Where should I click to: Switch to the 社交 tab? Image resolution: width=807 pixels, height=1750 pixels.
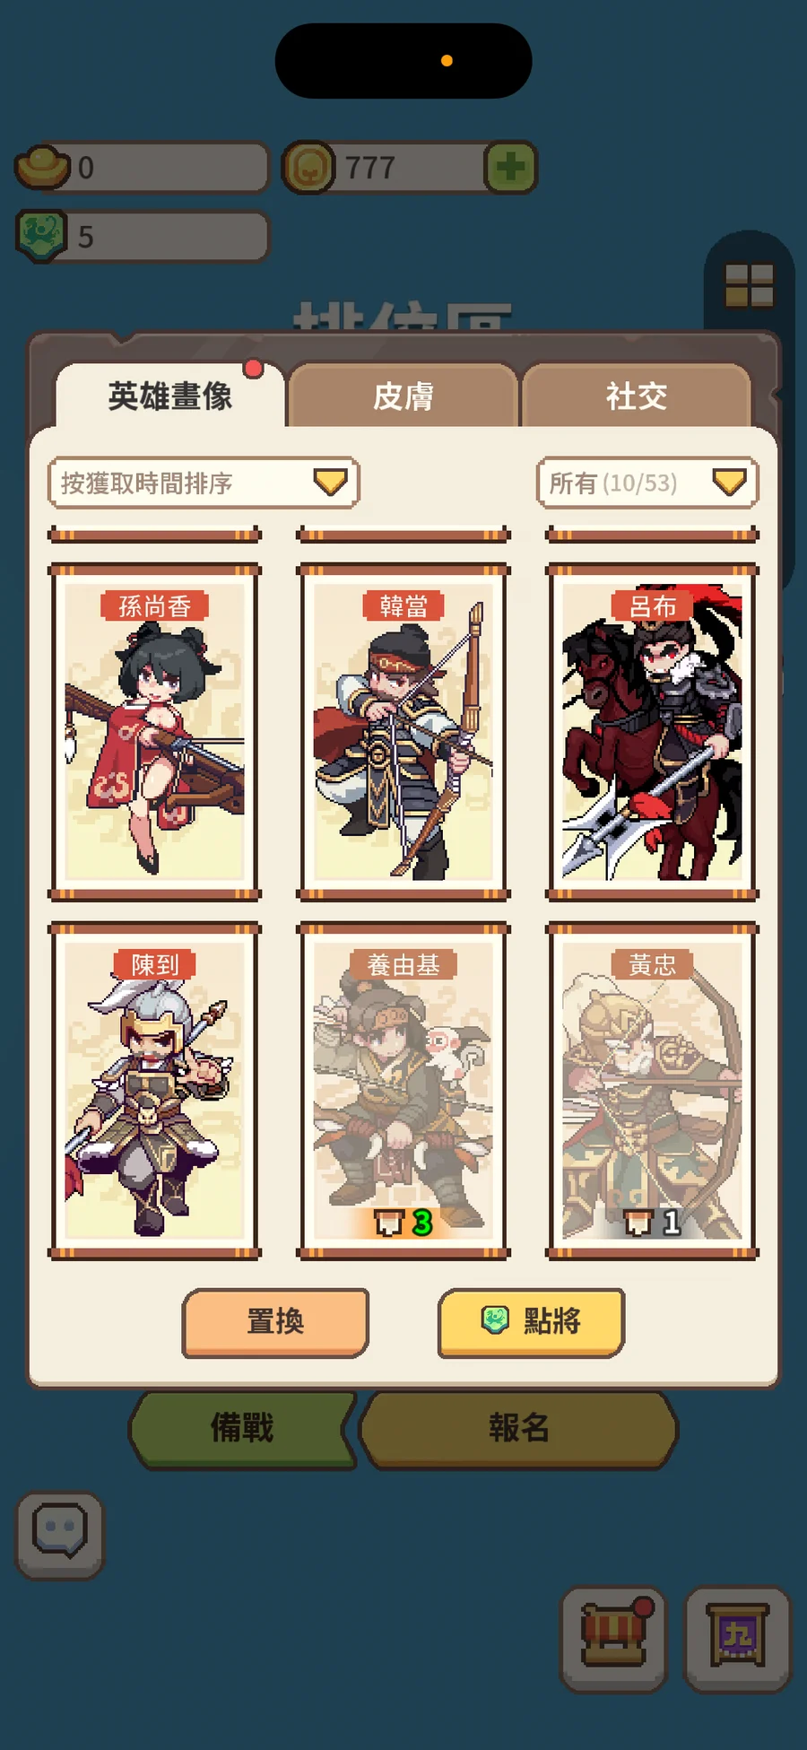pyautogui.click(x=636, y=396)
